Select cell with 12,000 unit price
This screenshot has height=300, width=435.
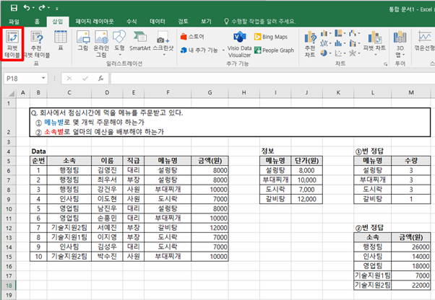pos(307,199)
